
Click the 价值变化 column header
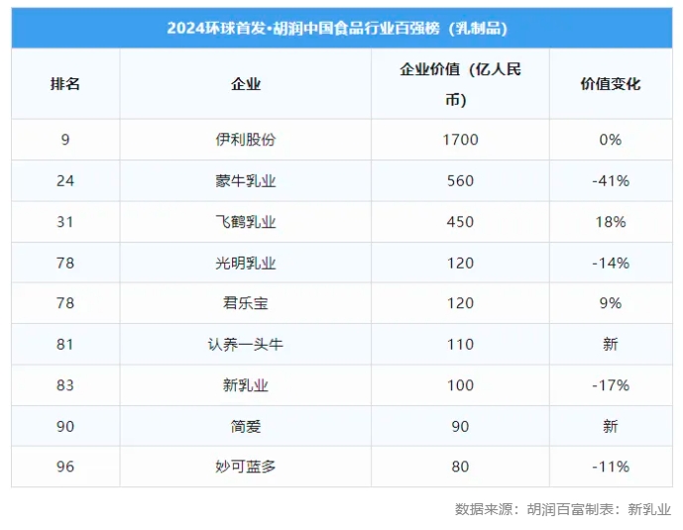611,83
